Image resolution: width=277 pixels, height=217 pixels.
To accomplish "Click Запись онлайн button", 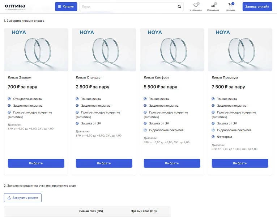I will (257, 7).
